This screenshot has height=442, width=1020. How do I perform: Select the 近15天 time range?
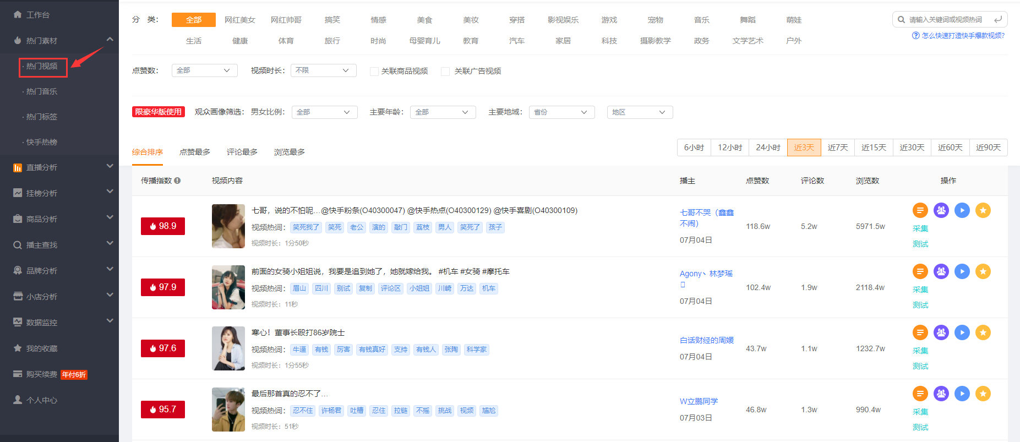(874, 148)
